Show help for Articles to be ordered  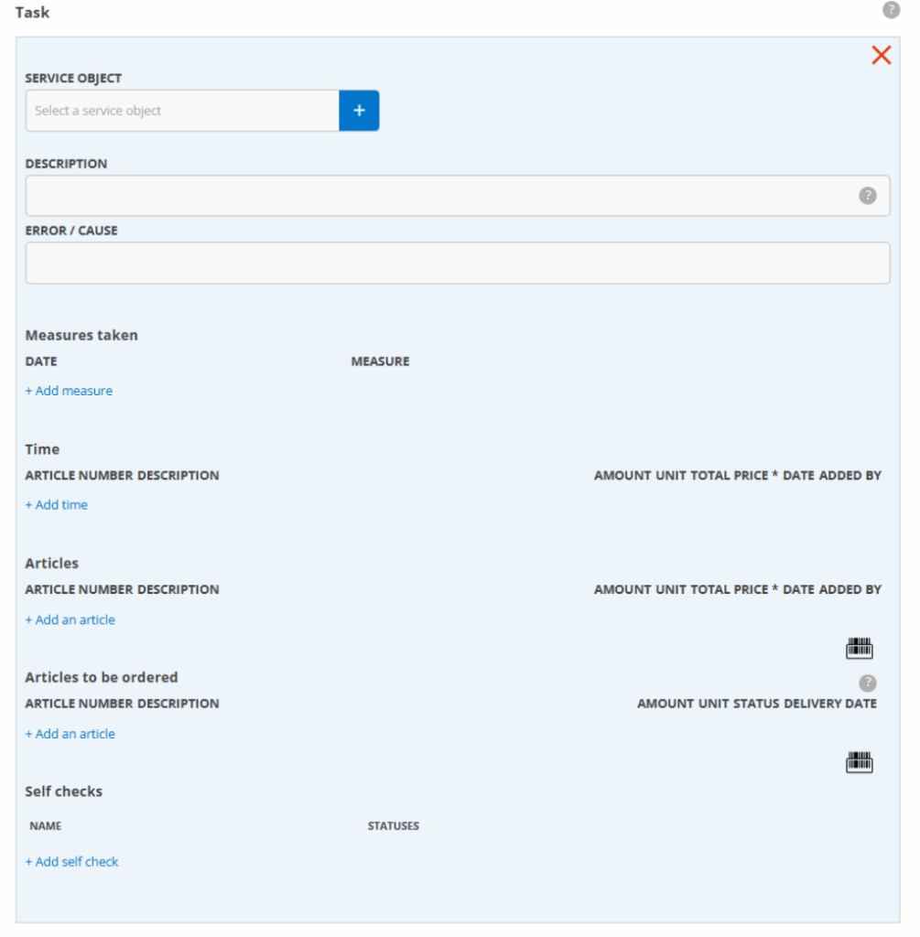pyautogui.click(x=867, y=683)
